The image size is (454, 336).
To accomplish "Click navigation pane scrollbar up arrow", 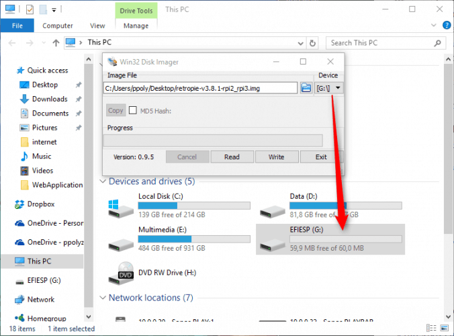I will pyautogui.click(x=89, y=59).
